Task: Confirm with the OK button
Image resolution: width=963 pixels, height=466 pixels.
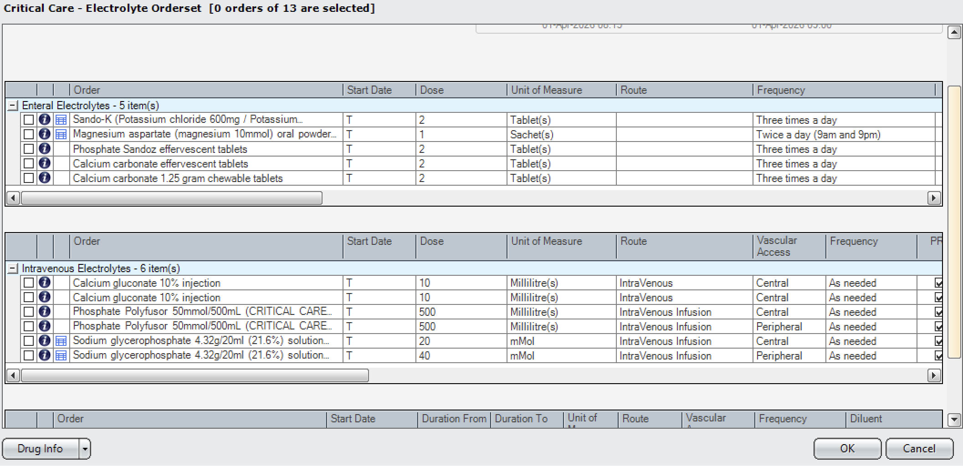Action: (x=847, y=449)
